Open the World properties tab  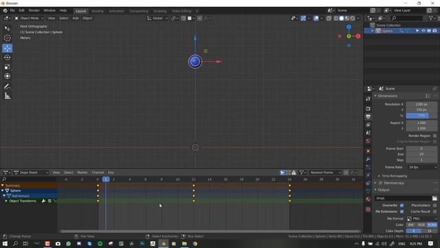[x=368, y=141]
